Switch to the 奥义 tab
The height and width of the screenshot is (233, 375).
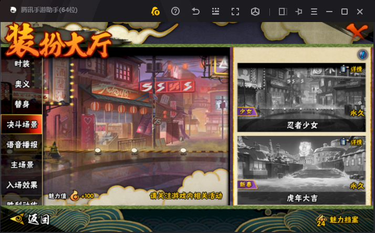pyautogui.click(x=22, y=84)
